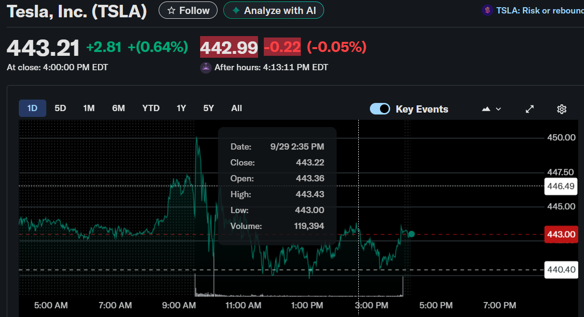Click the closing price 443.21

(x=43, y=48)
